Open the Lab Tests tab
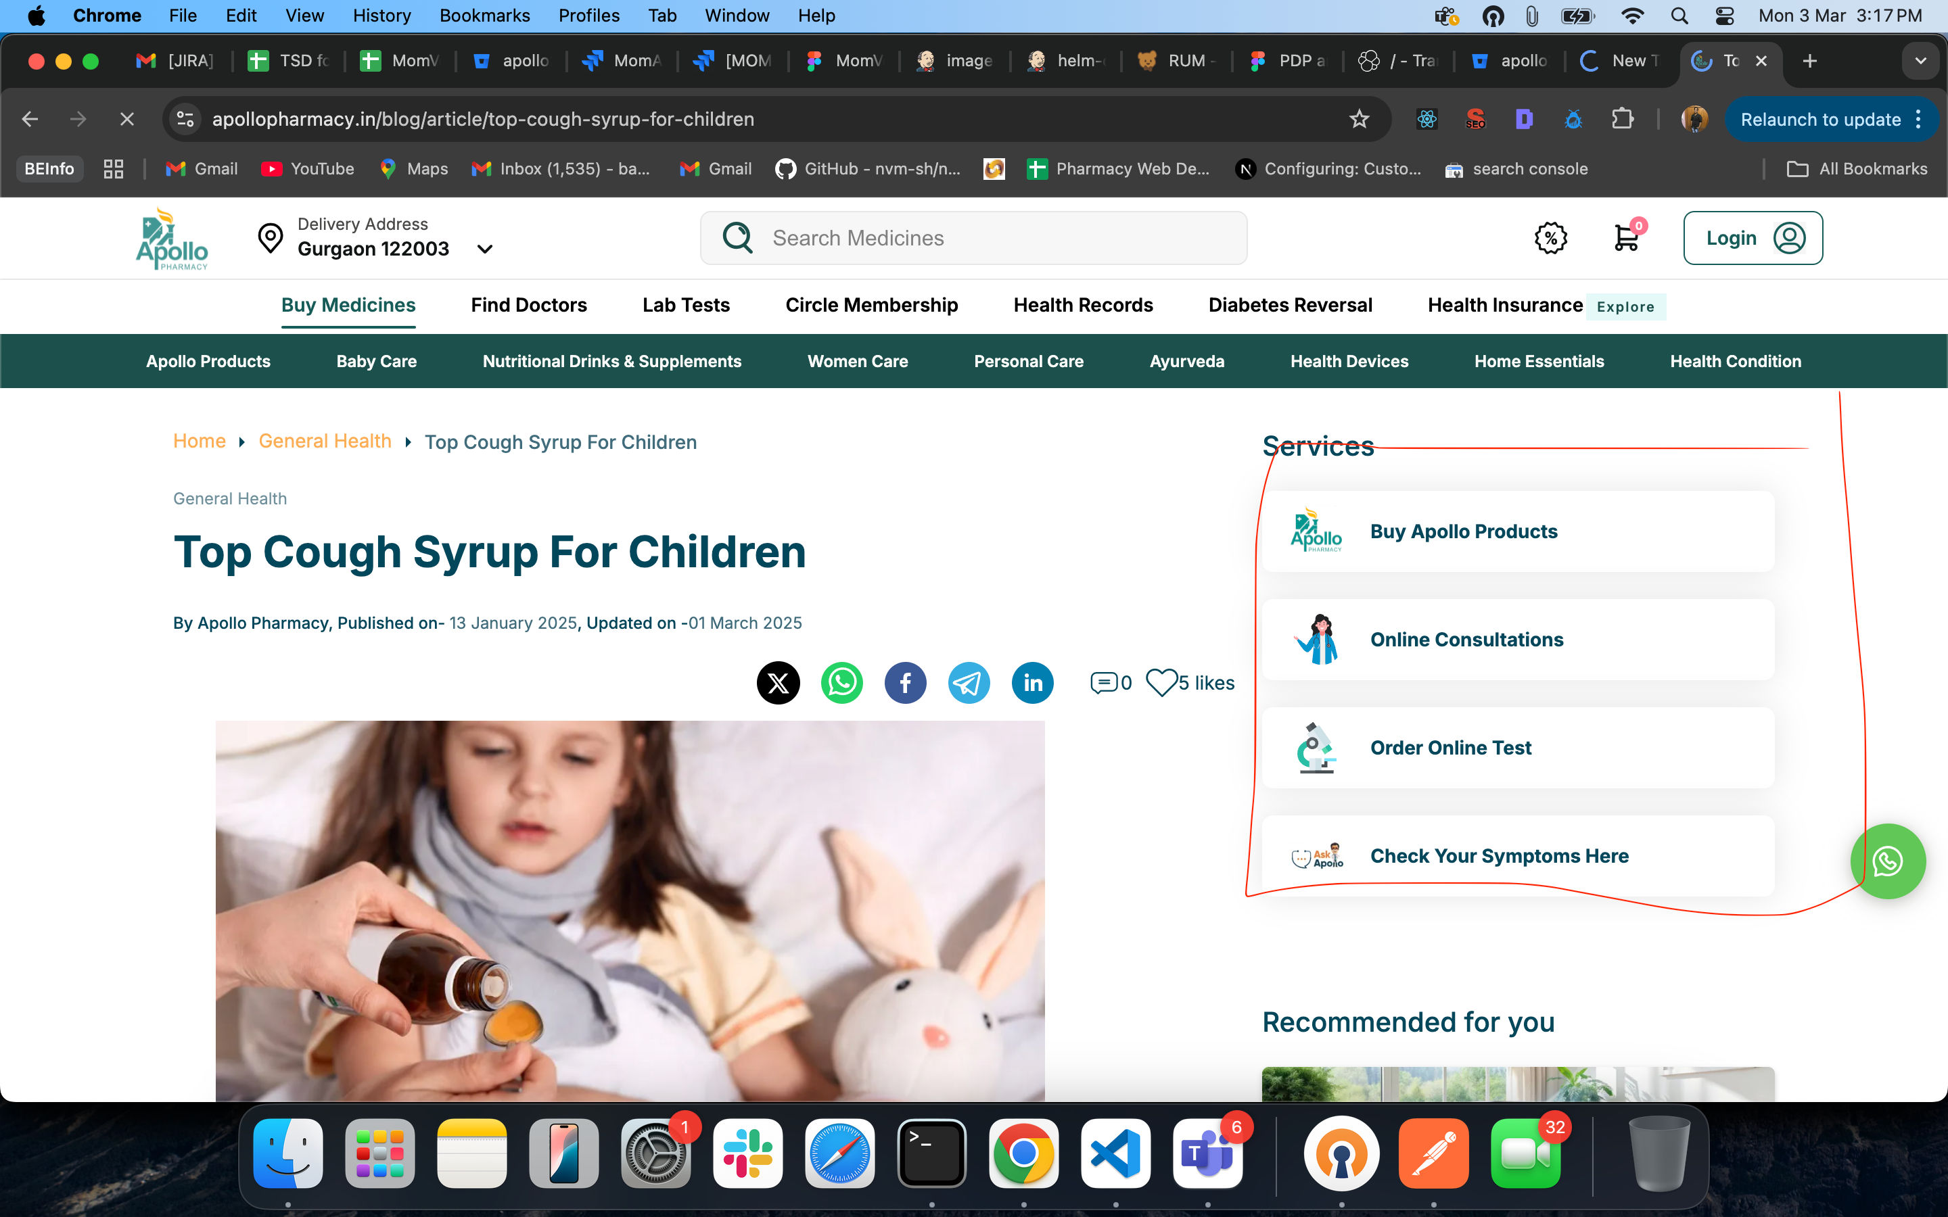The image size is (1948, 1217). pyautogui.click(x=686, y=305)
